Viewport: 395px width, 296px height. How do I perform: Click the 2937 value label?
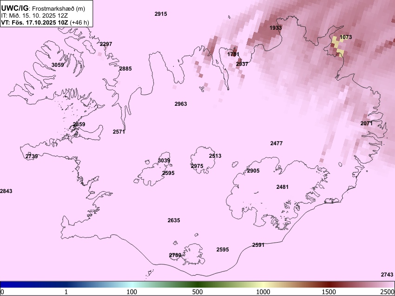click(x=242, y=64)
